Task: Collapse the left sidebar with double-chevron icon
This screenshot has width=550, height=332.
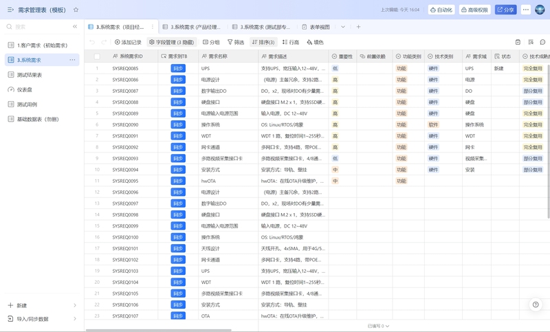Action: tap(75, 27)
